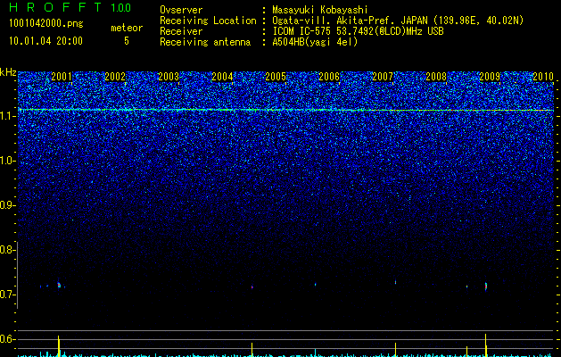Click the Receiving Location label
This screenshot has width=561, height=357.
208,21
